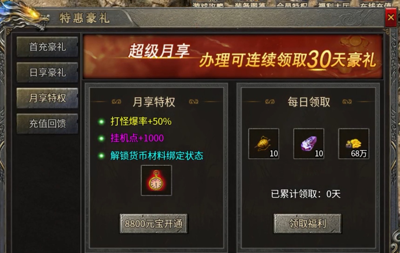Close the 特惠豪礼 window
The height and width of the screenshot is (253, 400).
point(391,17)
